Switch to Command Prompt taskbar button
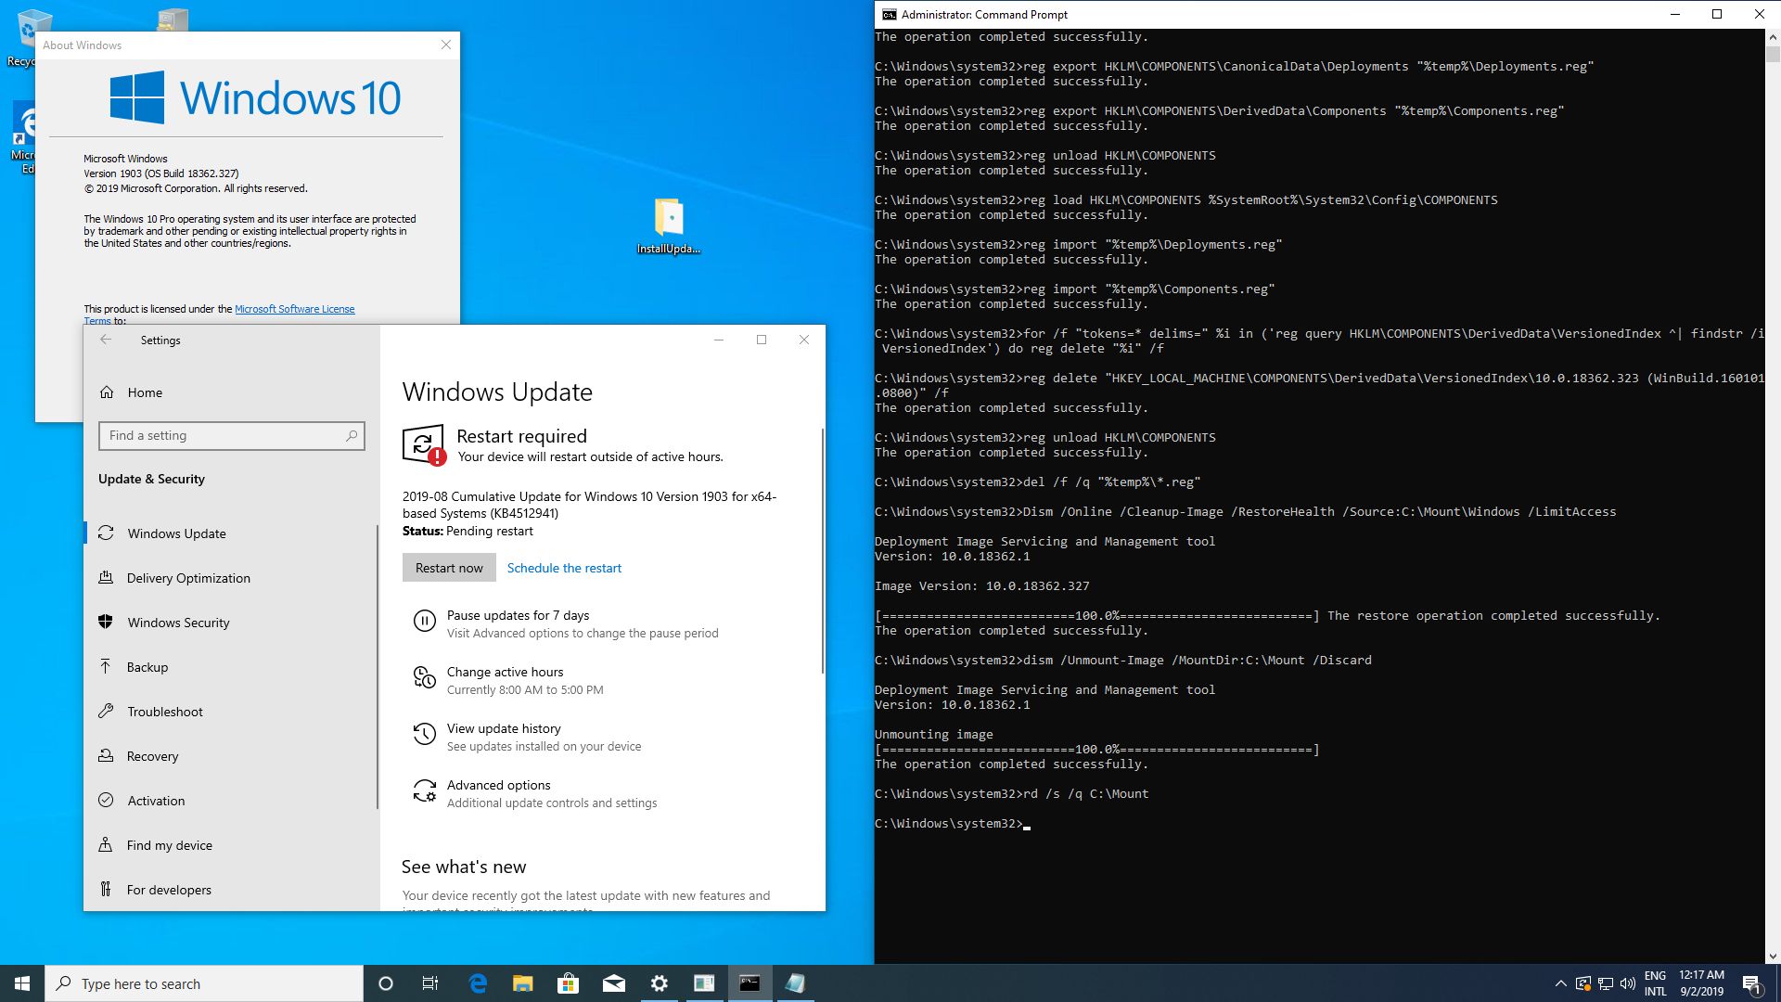Viewport: 1781px width, 1002px height. click(750, 983)
